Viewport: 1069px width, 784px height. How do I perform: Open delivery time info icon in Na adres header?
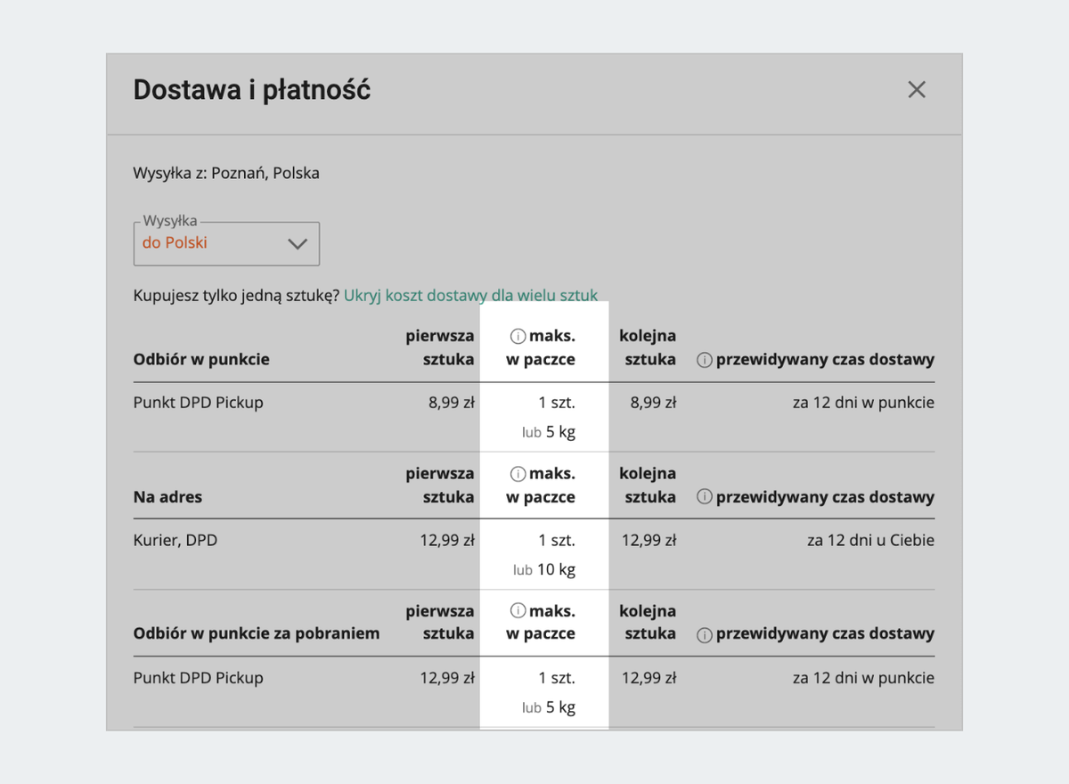[704, 497]
